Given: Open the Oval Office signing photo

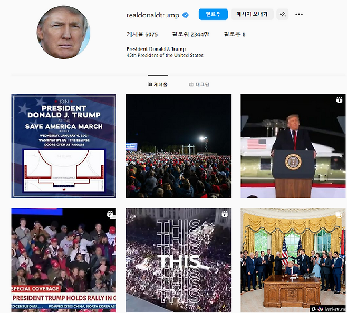Looking at the screenshot, I should tap(293, 260).
